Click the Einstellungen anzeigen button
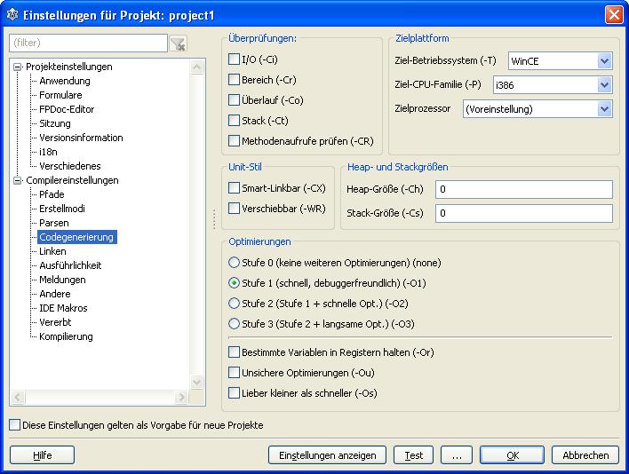 [327, 455]
